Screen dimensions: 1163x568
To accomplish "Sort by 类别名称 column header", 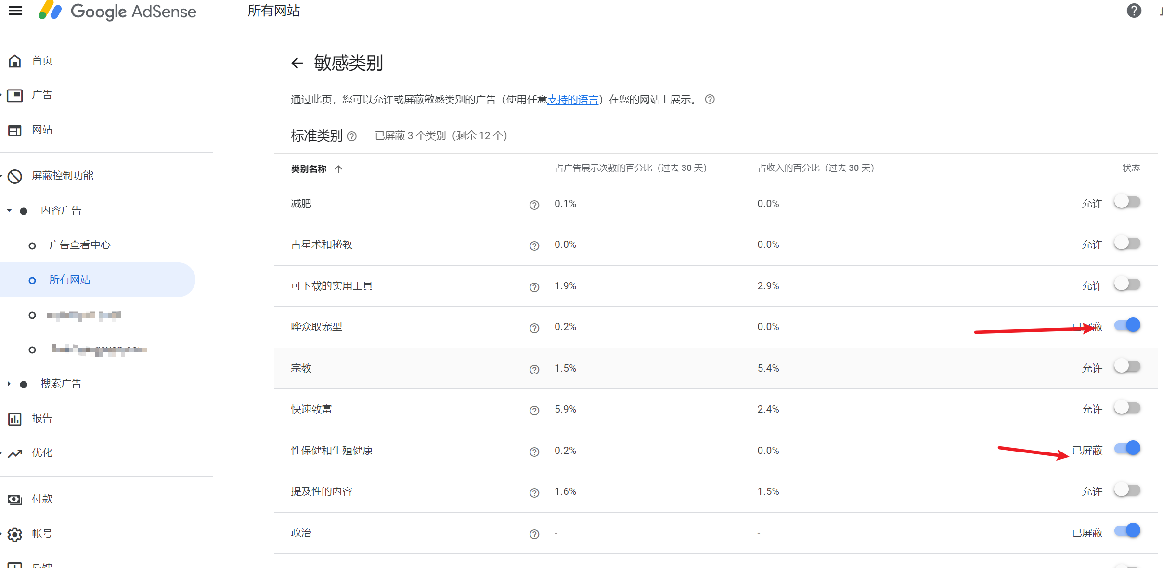I will [x=309, y=169].
